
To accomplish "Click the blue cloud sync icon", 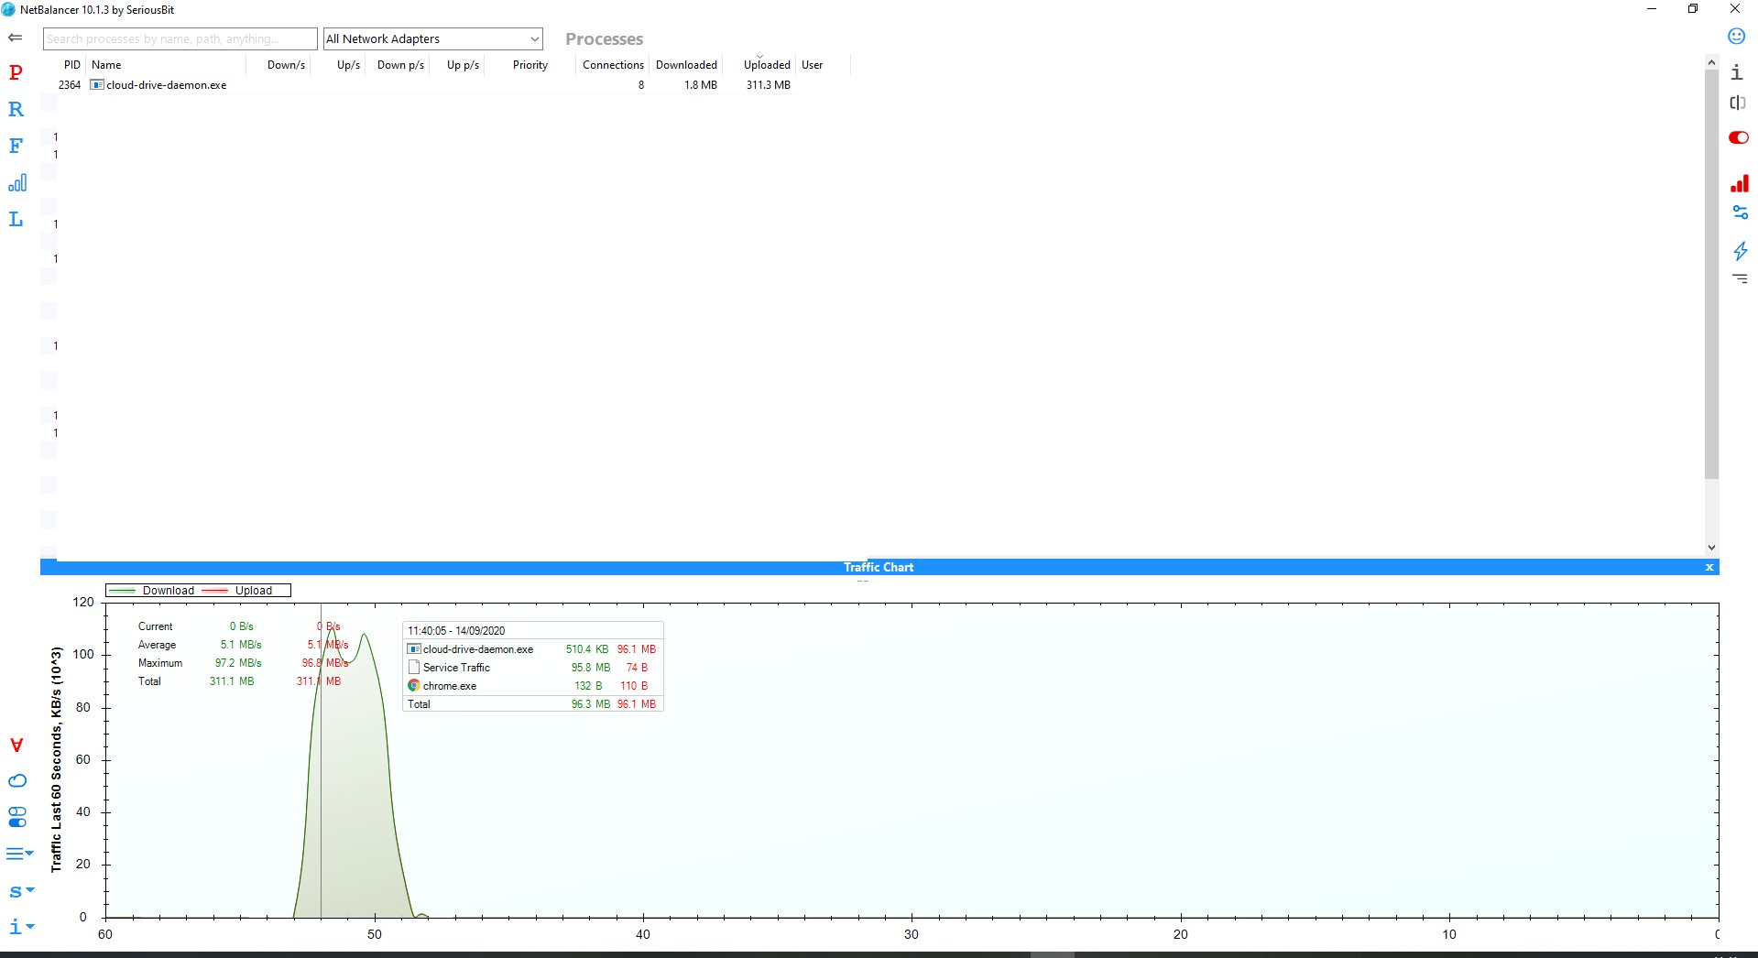I will click(x=17, y=781).
